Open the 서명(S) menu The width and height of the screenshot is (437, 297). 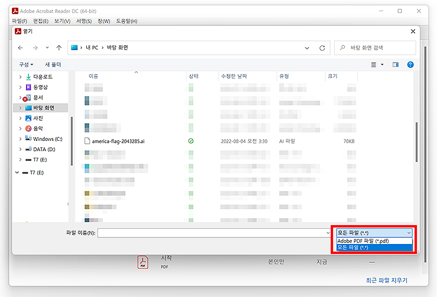84,21
